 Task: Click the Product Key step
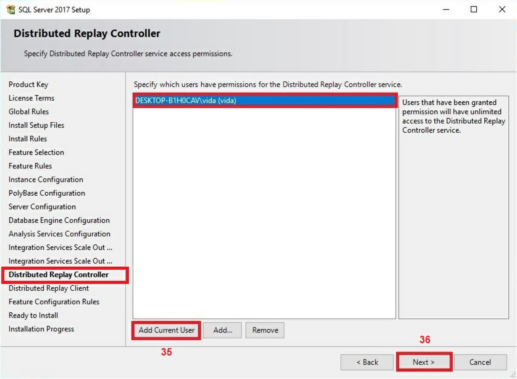[x=28, y=85]
